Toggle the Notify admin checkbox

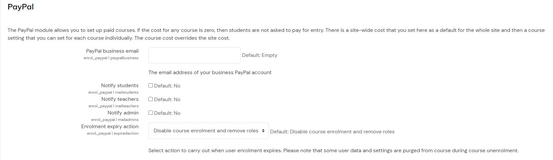[151, 113]
